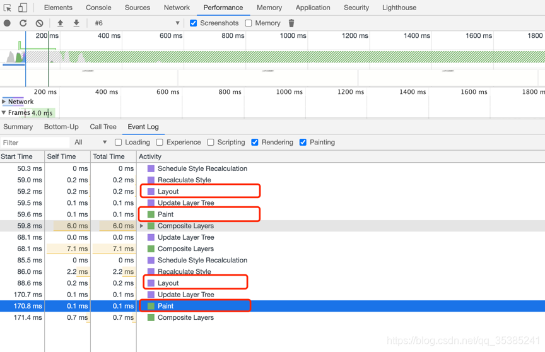
Task: Focus the Filter input field
Action: click(x=35, y=143)
